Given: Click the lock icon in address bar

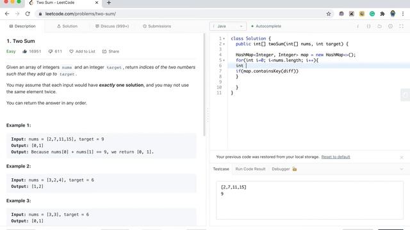Looking at the screenshot, I should tap(40, 14).
